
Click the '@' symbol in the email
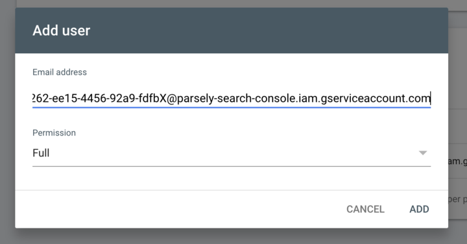[171, 99]
